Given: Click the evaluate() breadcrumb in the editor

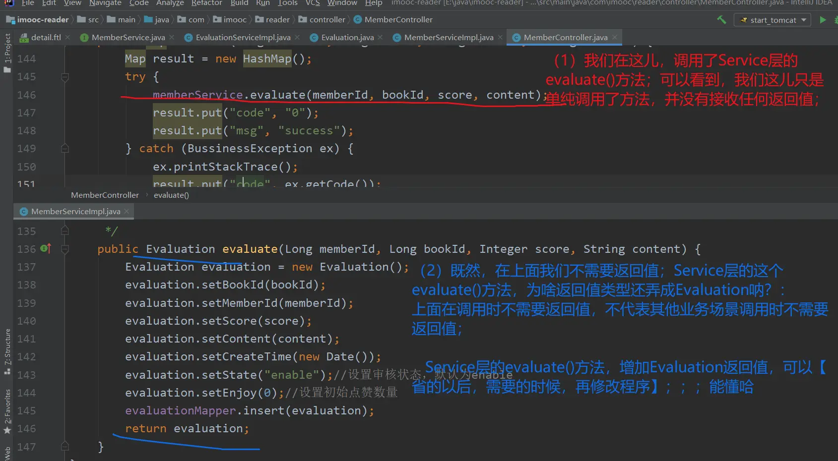Looking at the screenshot, I should [x=171, y=195].
